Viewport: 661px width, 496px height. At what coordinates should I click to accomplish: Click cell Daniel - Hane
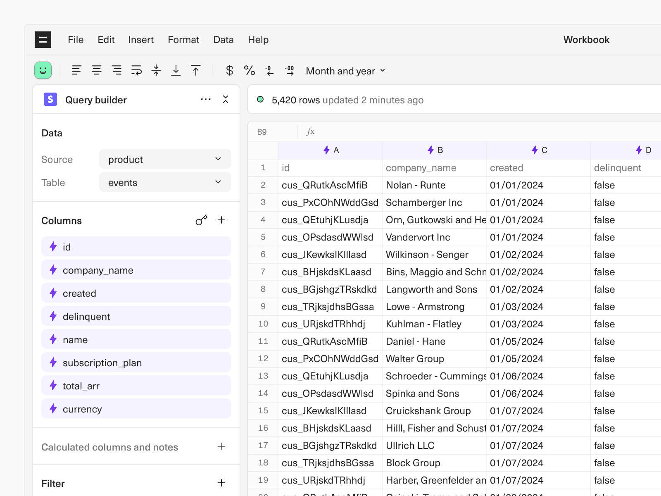434,341
